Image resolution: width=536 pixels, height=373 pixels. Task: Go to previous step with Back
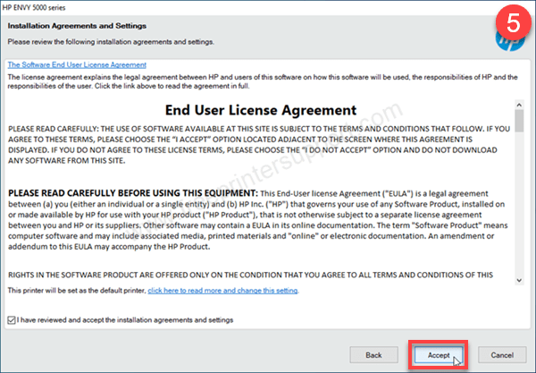click(x=374, y=354)
